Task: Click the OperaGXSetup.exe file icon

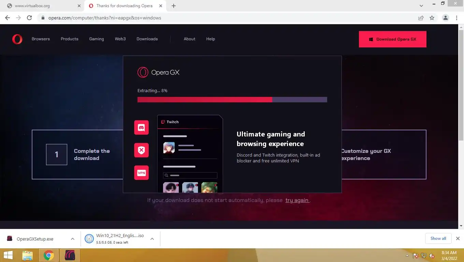Action: pos(10,239)
